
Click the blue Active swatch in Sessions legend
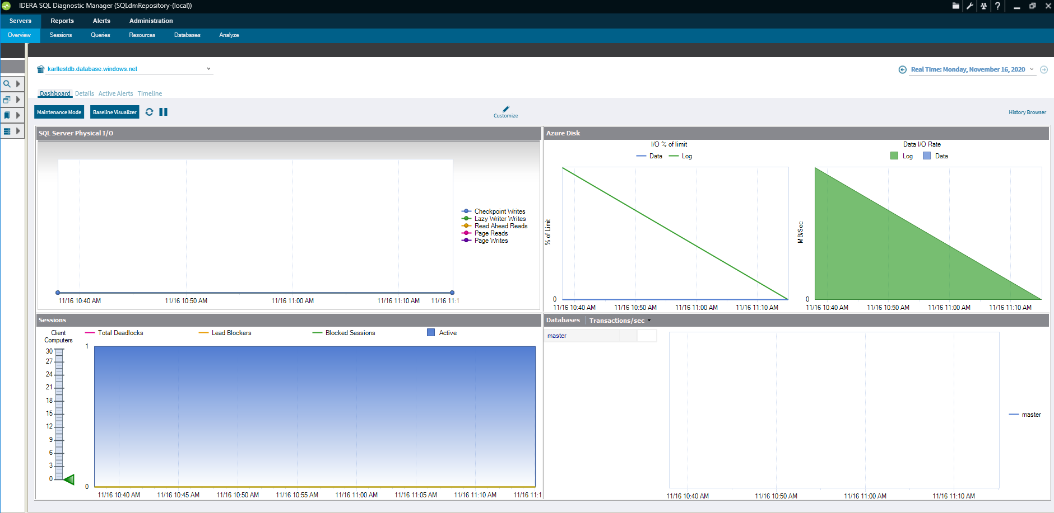pyautogui.click(x=431, y=332)
